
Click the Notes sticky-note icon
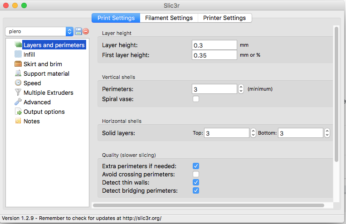tap(18, 121)
